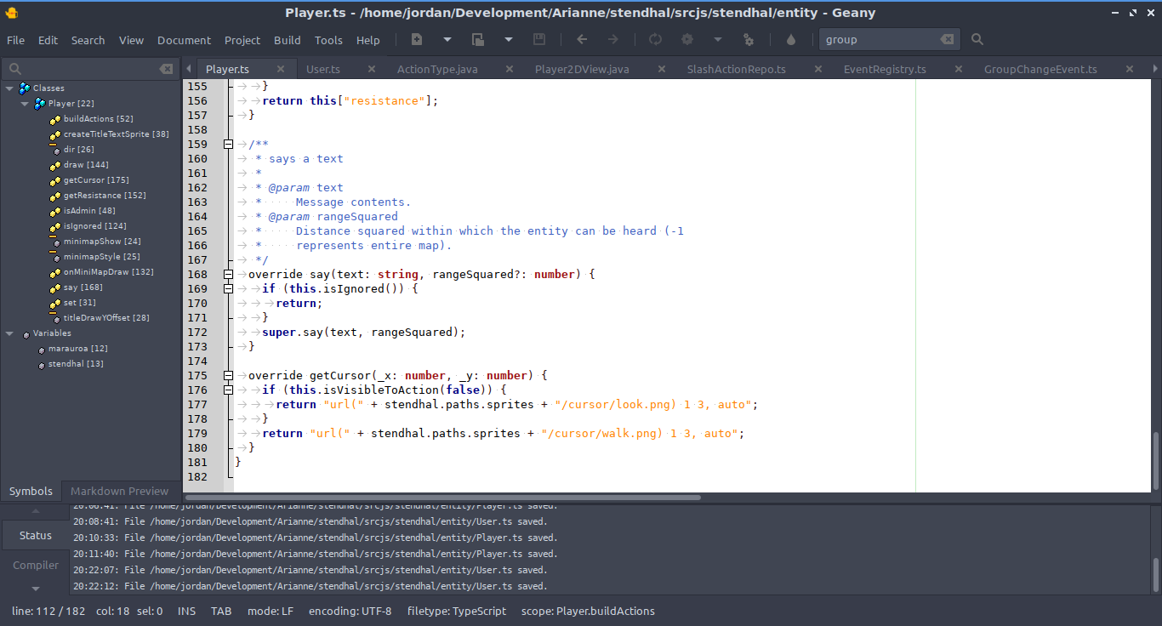Navigate back with the left arrow icon
Image resolution: width=1162 pixels, height=626 pixels.
pyautogui.click(x=582, y=39)
